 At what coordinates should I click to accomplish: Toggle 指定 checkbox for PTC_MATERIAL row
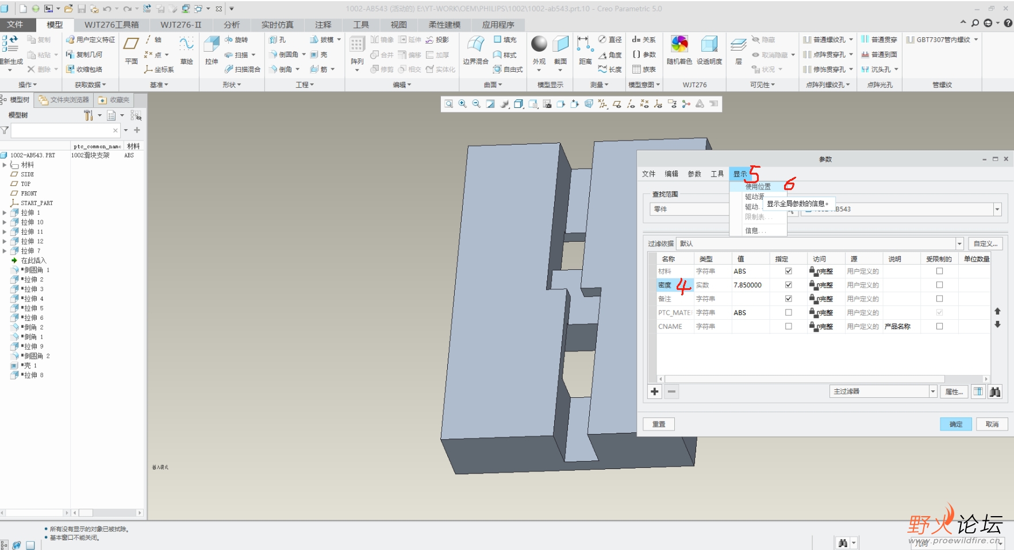(788, 312)
